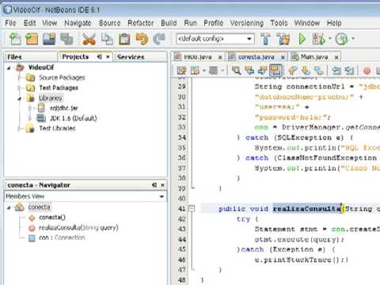This screenshot has height=285, width=380.
Task: Collapse the VideoCif project node
Action: point(9,68)
